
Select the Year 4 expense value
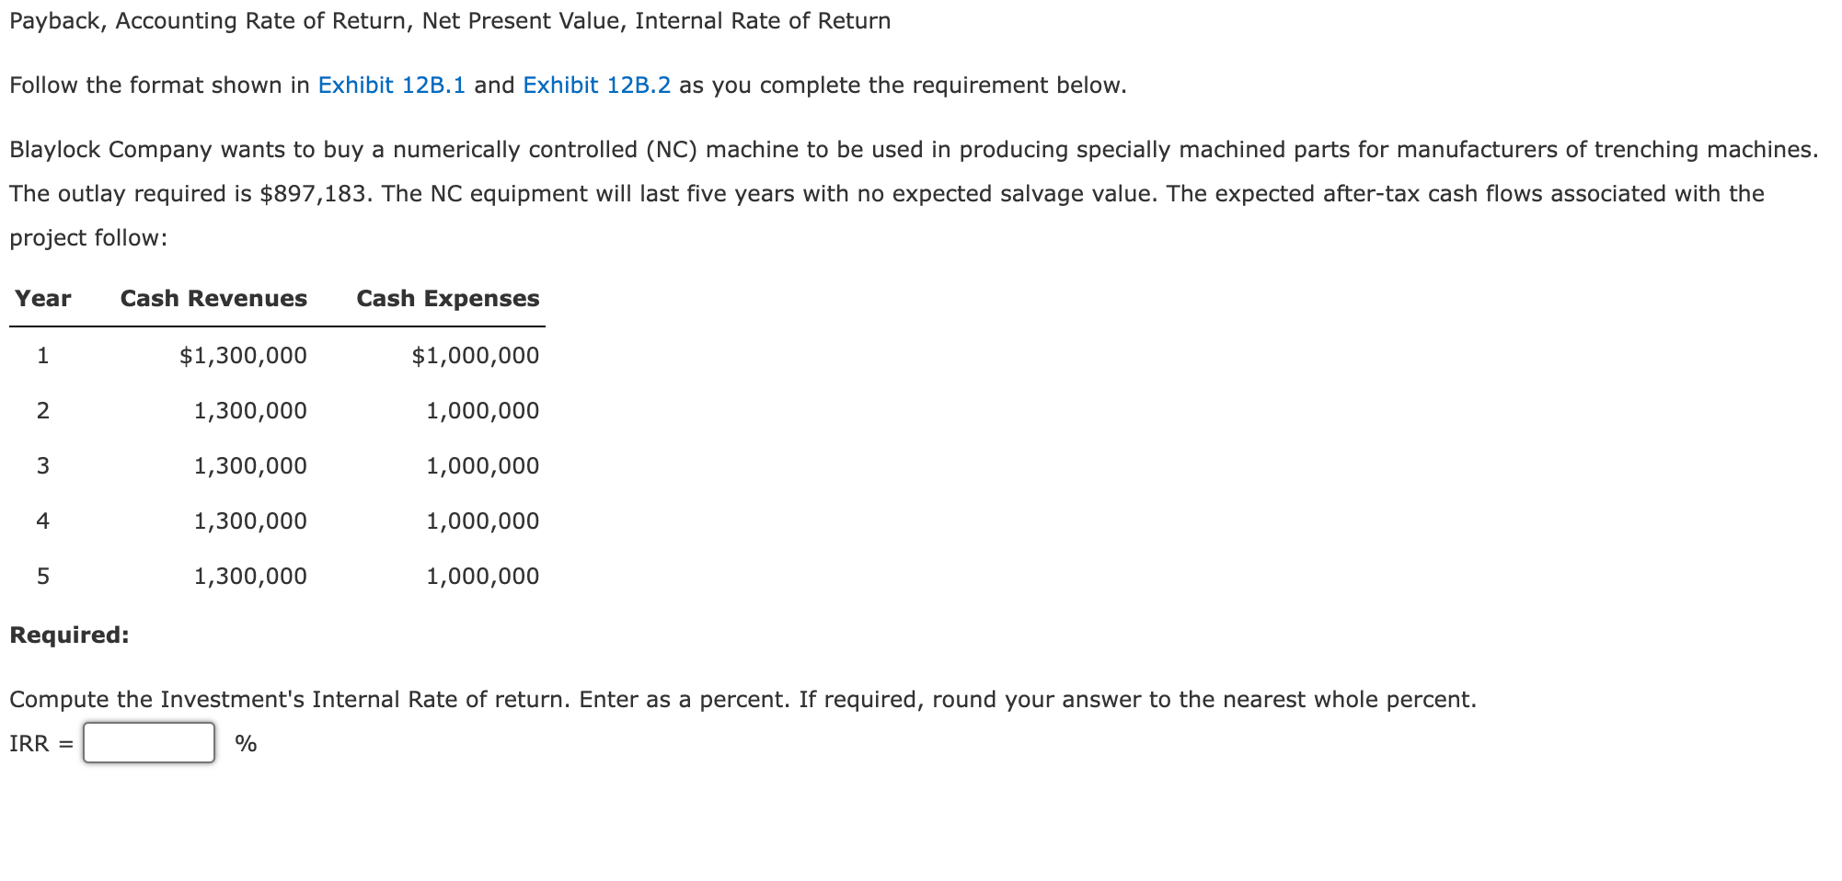click(x=482, y=521)
